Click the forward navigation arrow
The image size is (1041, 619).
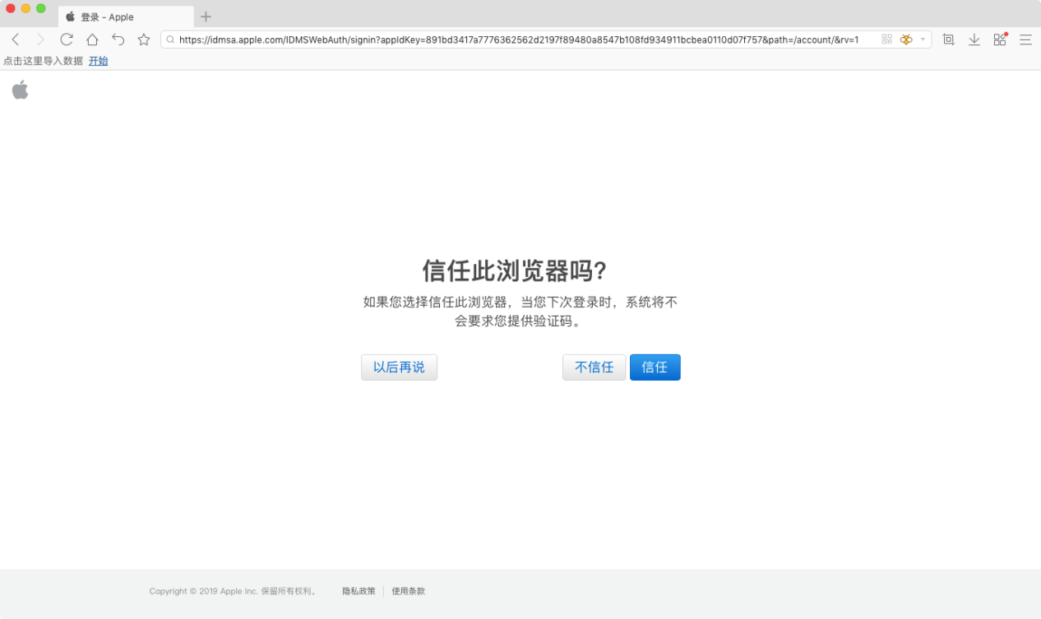[40, 39]
